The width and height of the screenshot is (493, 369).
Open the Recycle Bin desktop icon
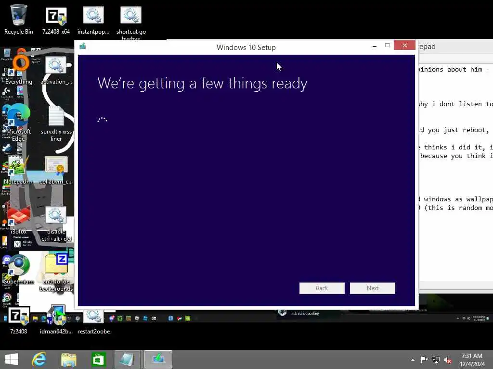tap(19, 19)
